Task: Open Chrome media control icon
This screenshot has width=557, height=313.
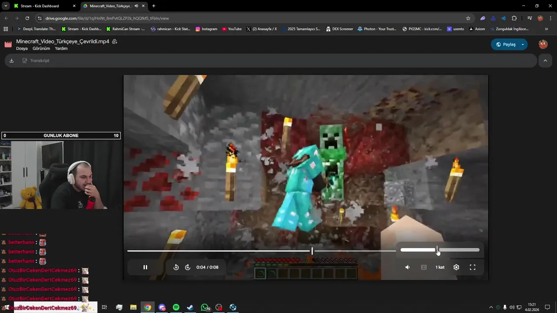Action: click(x=530, y=18)
